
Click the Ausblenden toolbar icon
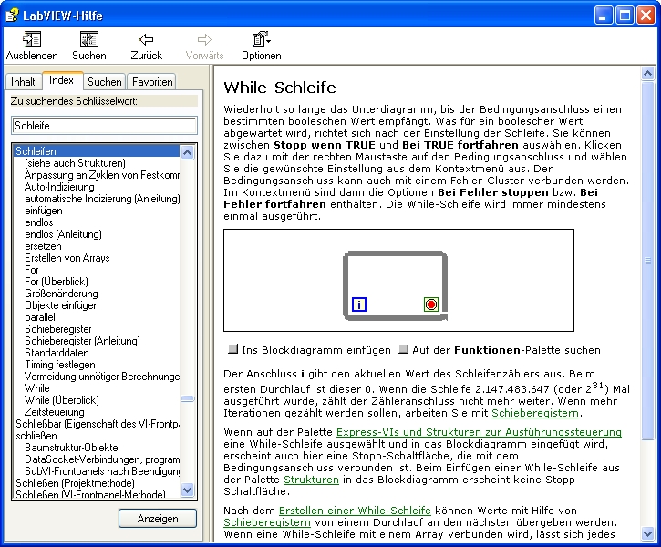pos(32,40)
